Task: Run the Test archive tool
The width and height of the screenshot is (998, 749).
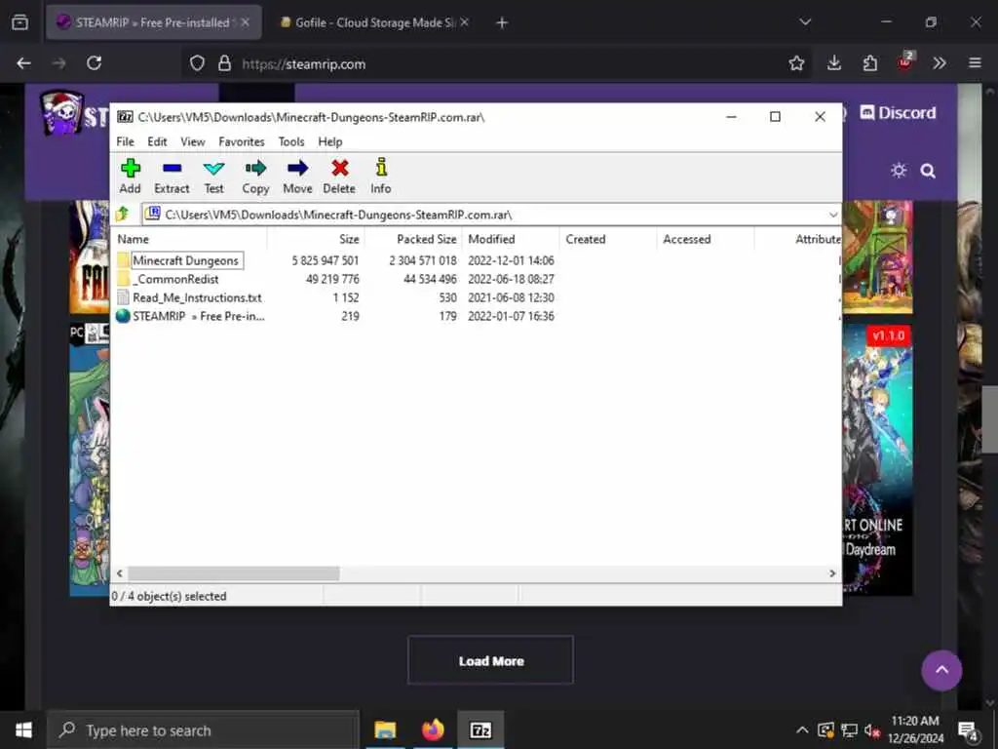Action: click(213, 177)
